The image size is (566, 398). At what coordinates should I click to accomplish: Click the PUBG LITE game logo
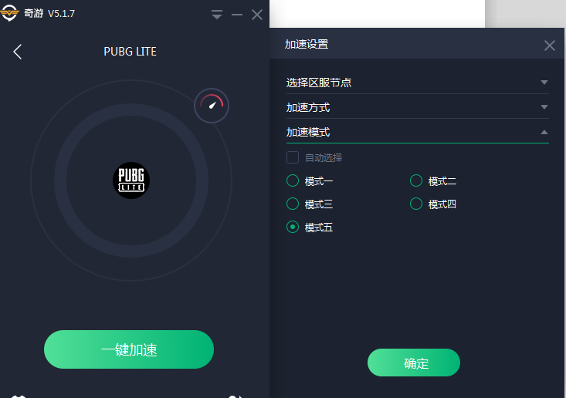tap(131, 180)
